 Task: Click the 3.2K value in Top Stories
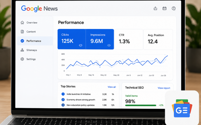tap(105, 94)
